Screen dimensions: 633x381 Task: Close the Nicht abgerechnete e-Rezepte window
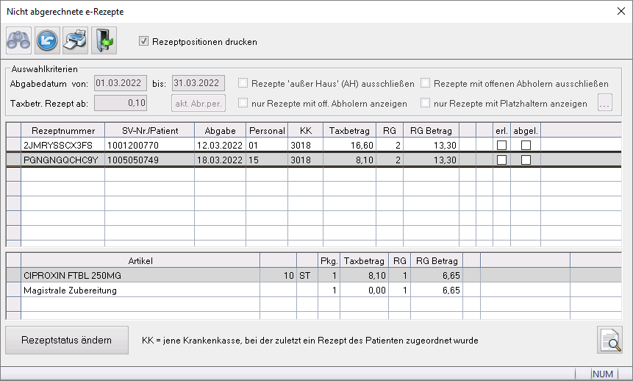[618, 11]
